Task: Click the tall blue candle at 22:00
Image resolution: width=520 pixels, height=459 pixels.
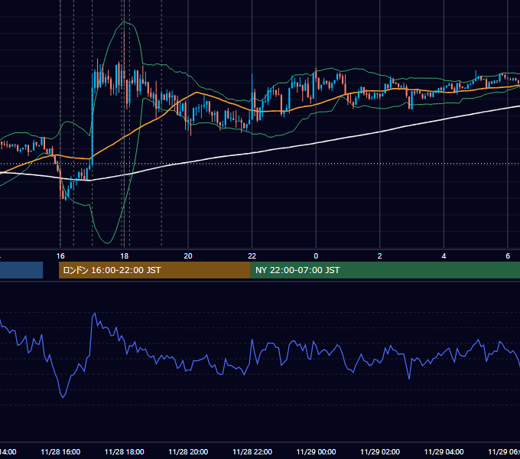Action: (x=252, y=96)
